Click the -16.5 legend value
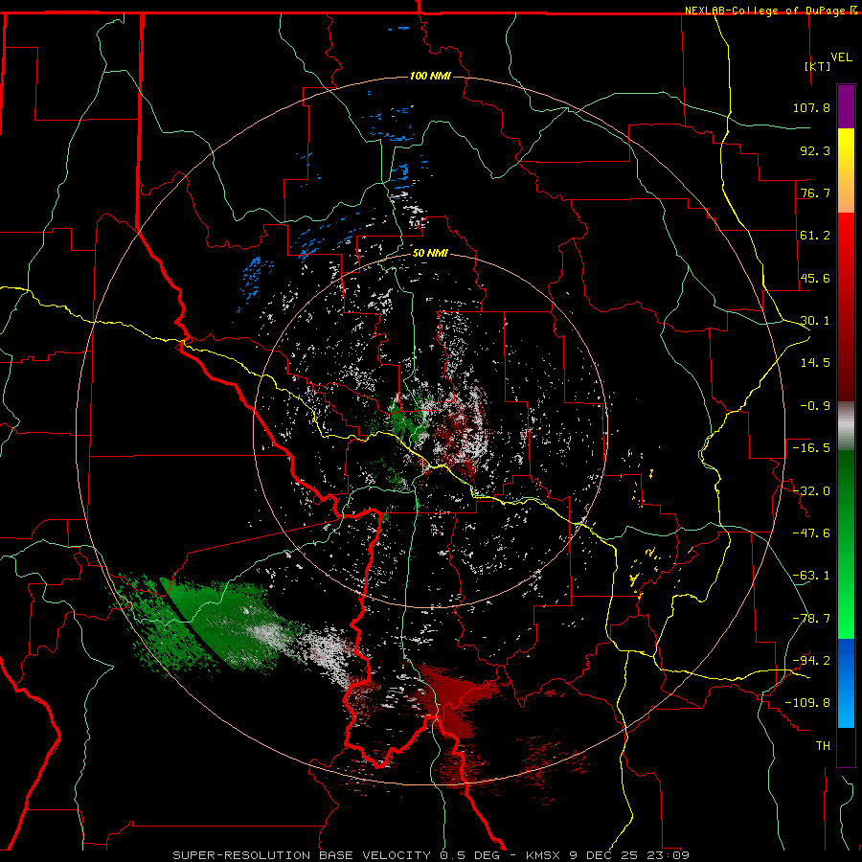This screenshot has width=862, height=862. (x=811, y=448)
